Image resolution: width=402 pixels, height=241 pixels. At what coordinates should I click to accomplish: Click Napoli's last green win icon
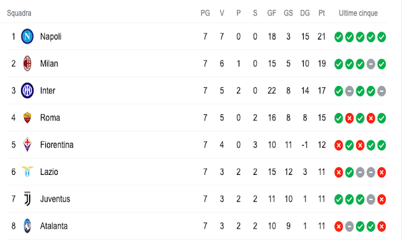(382, 37)
